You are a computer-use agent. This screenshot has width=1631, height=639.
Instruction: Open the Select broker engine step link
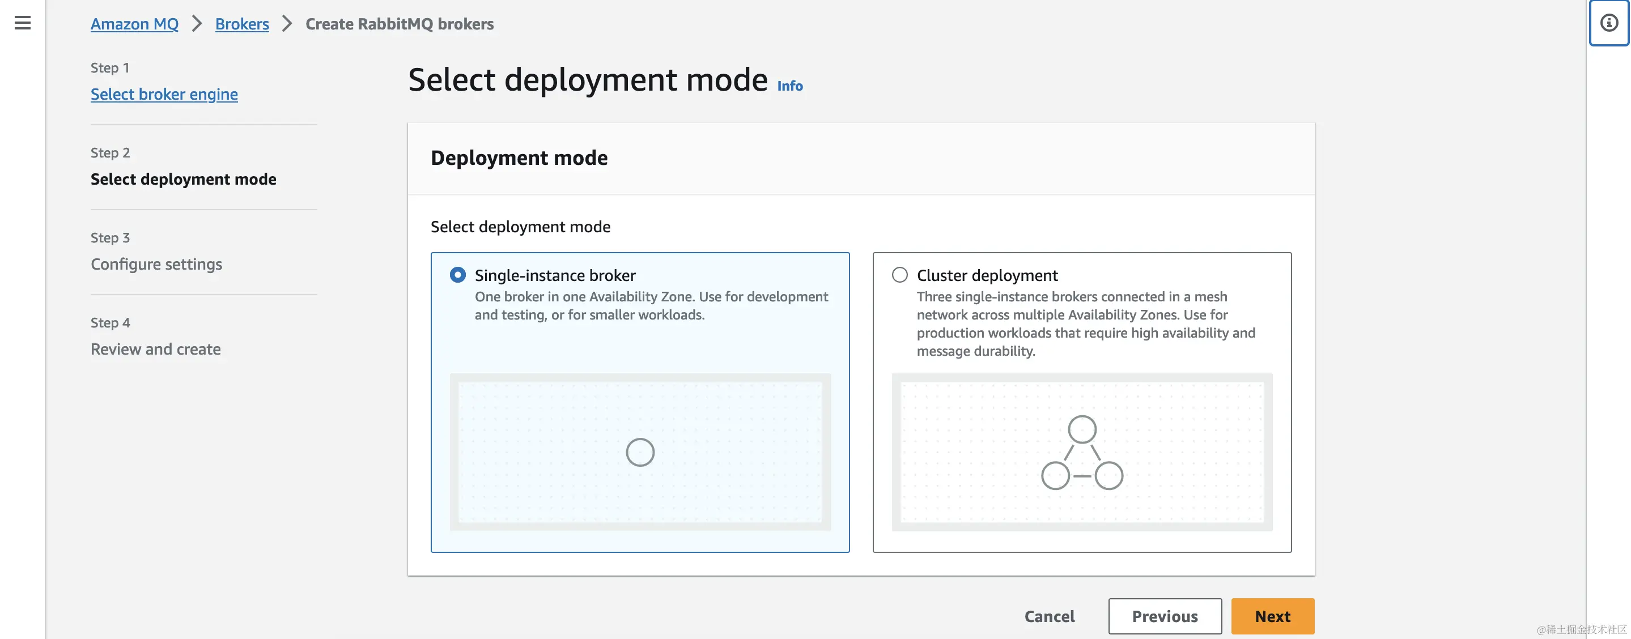pyautogui.click(x=164, y=94)
